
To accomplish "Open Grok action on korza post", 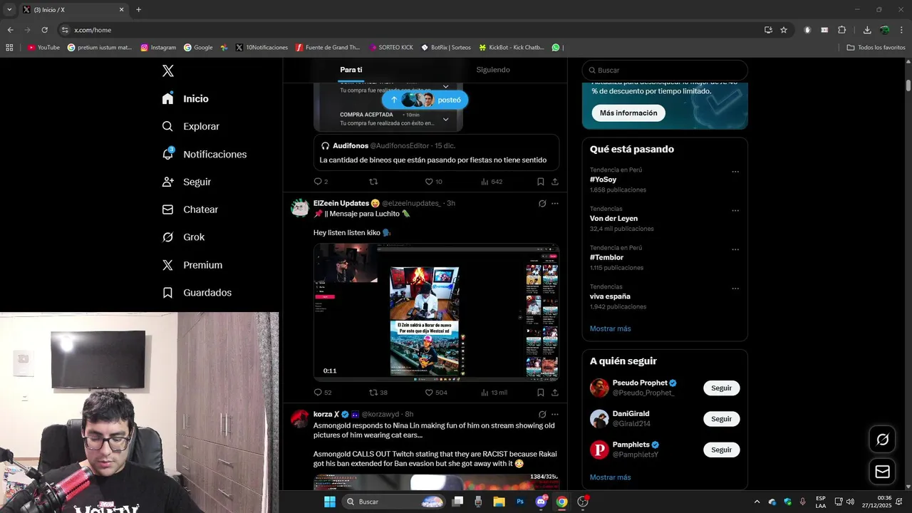I will (x=542, y=415).
